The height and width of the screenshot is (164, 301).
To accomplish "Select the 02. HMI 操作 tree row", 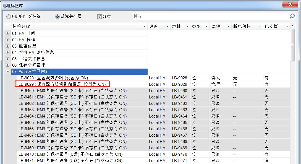I will coord(79,40).
